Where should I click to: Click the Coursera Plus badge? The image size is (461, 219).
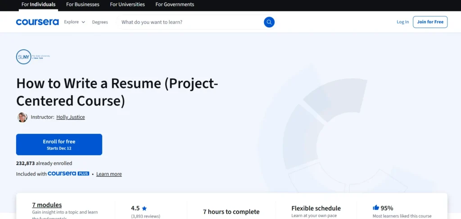pos(68,174)
